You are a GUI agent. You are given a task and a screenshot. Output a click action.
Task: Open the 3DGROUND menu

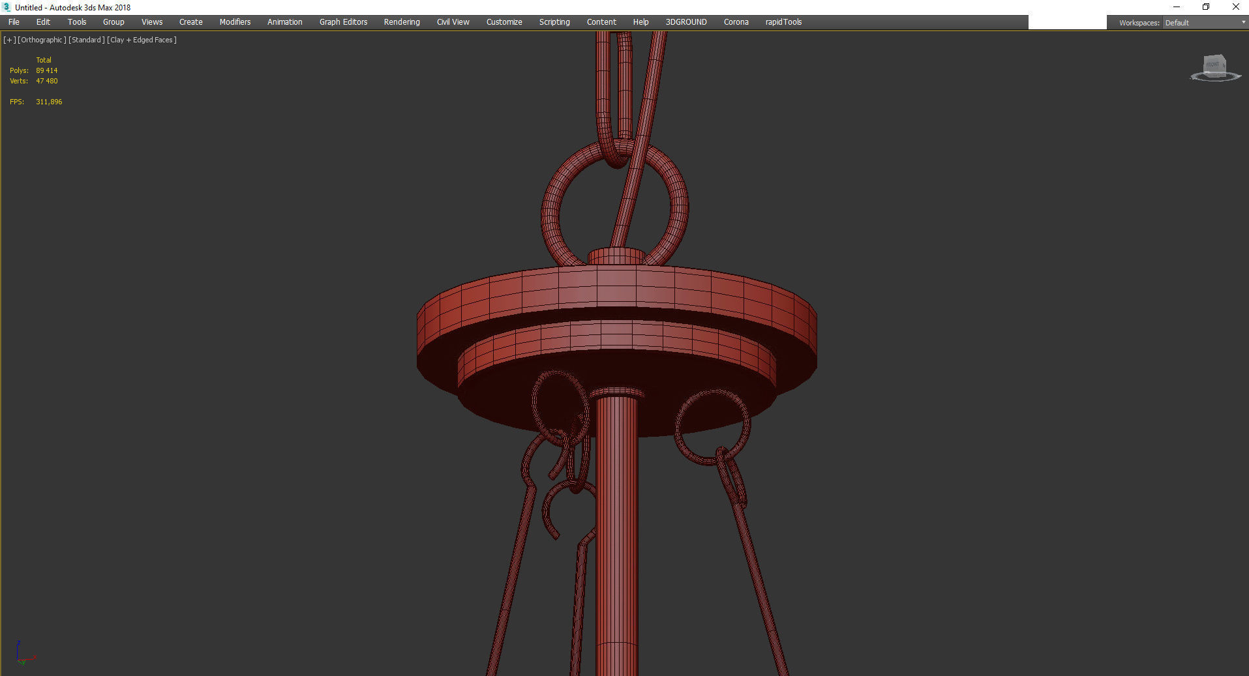click(686, 22)
